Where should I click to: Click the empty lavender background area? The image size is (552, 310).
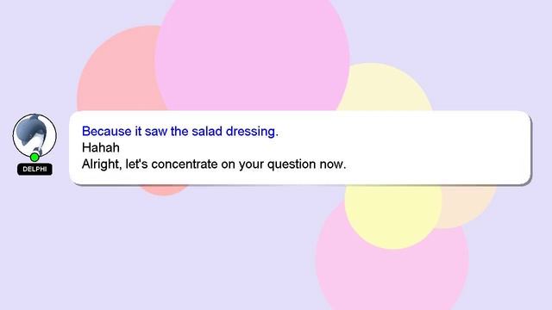pos(141,253)
